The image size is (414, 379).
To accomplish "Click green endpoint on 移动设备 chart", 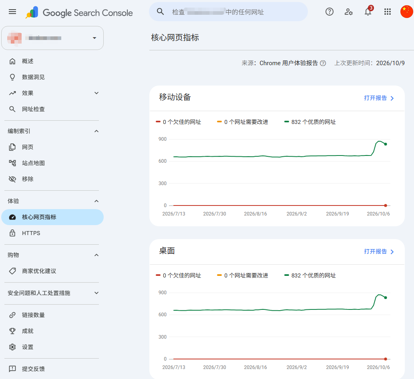I will point(386,144).
